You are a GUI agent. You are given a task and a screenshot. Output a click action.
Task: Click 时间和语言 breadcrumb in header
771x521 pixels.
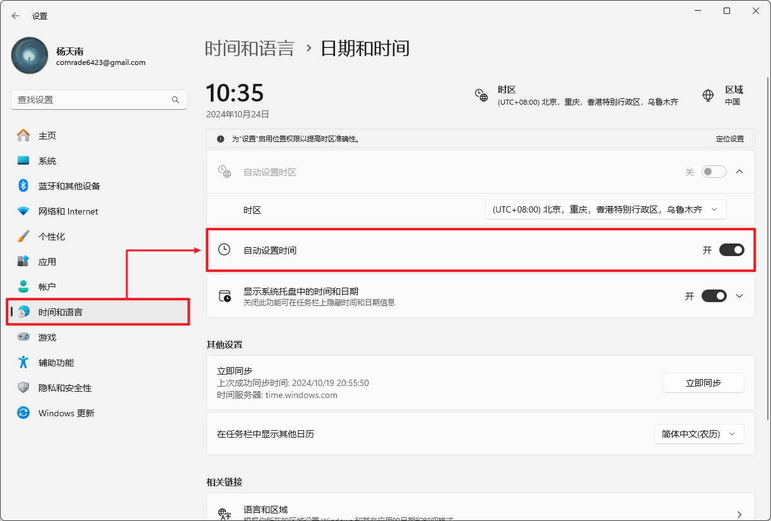coord(250,49)
